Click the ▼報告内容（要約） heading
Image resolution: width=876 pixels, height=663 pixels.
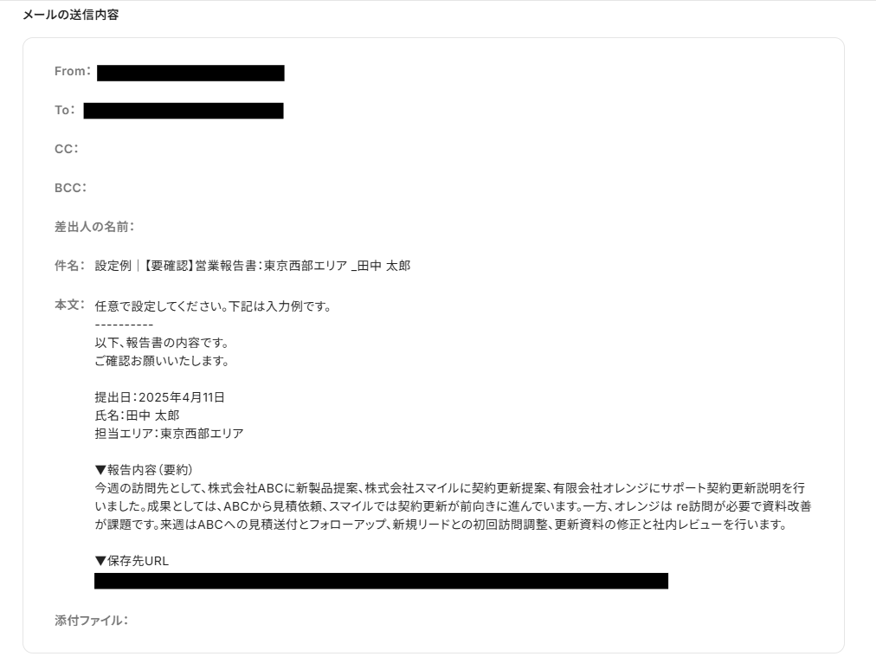point(144,470)
